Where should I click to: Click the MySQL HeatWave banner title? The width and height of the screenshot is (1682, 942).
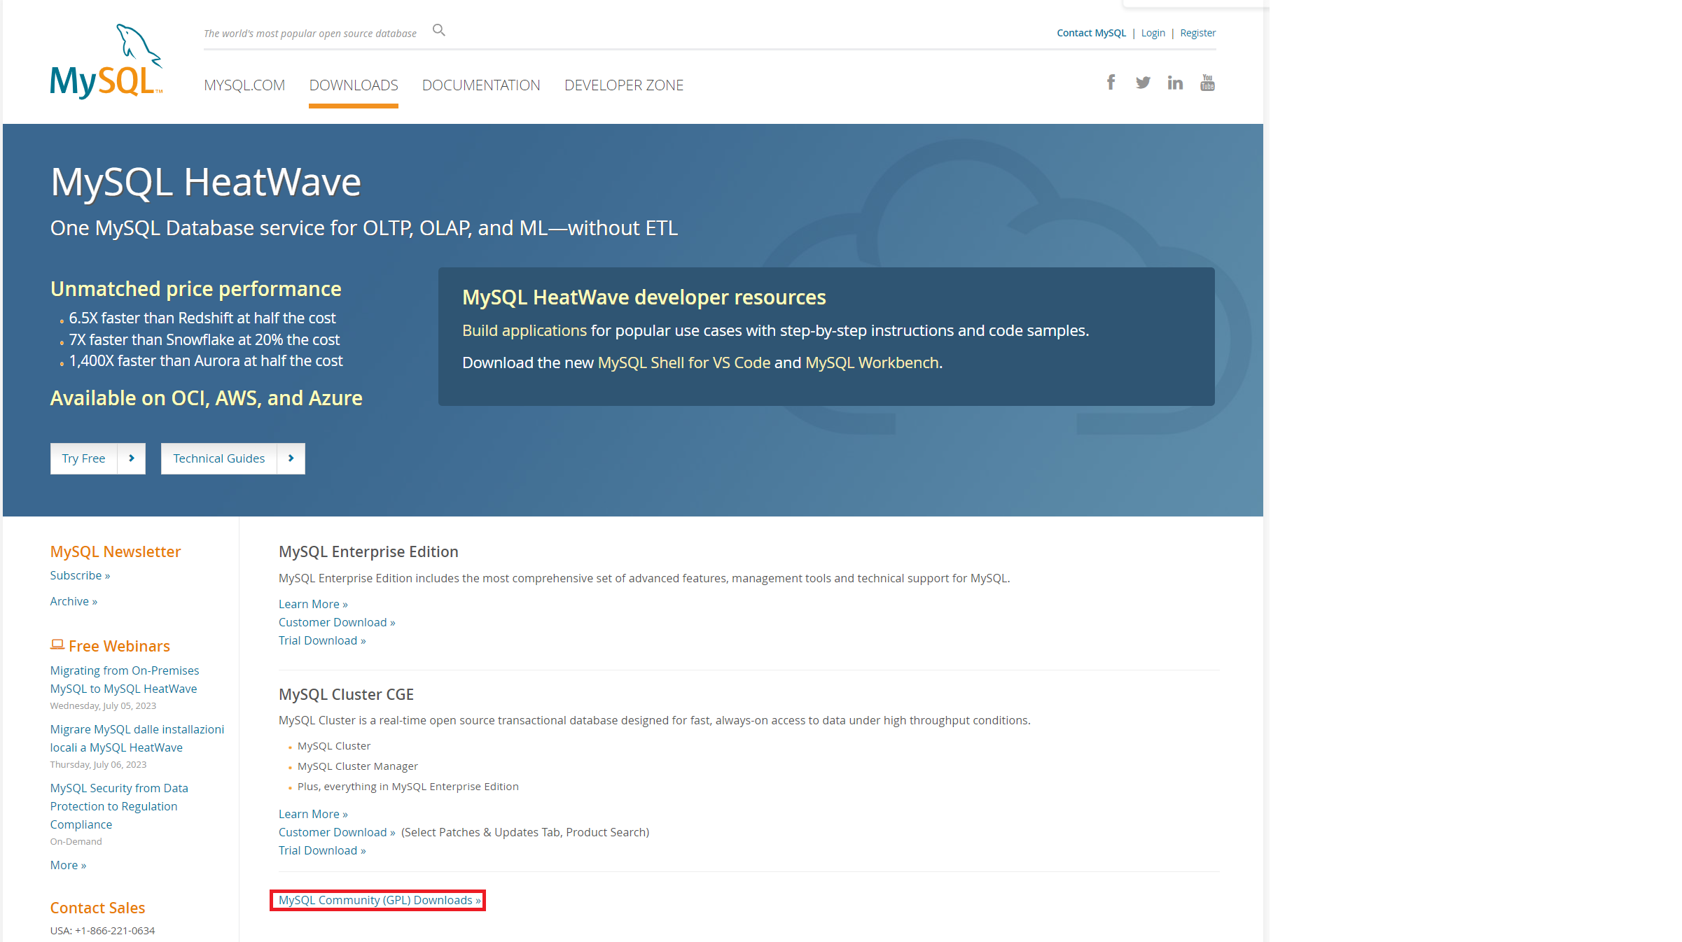point(206,182)
